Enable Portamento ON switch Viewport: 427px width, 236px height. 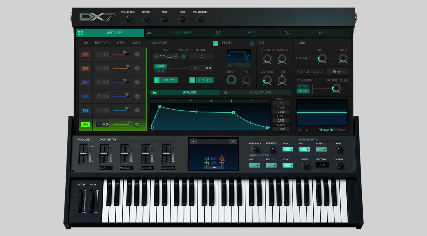(x=304, y=149)
